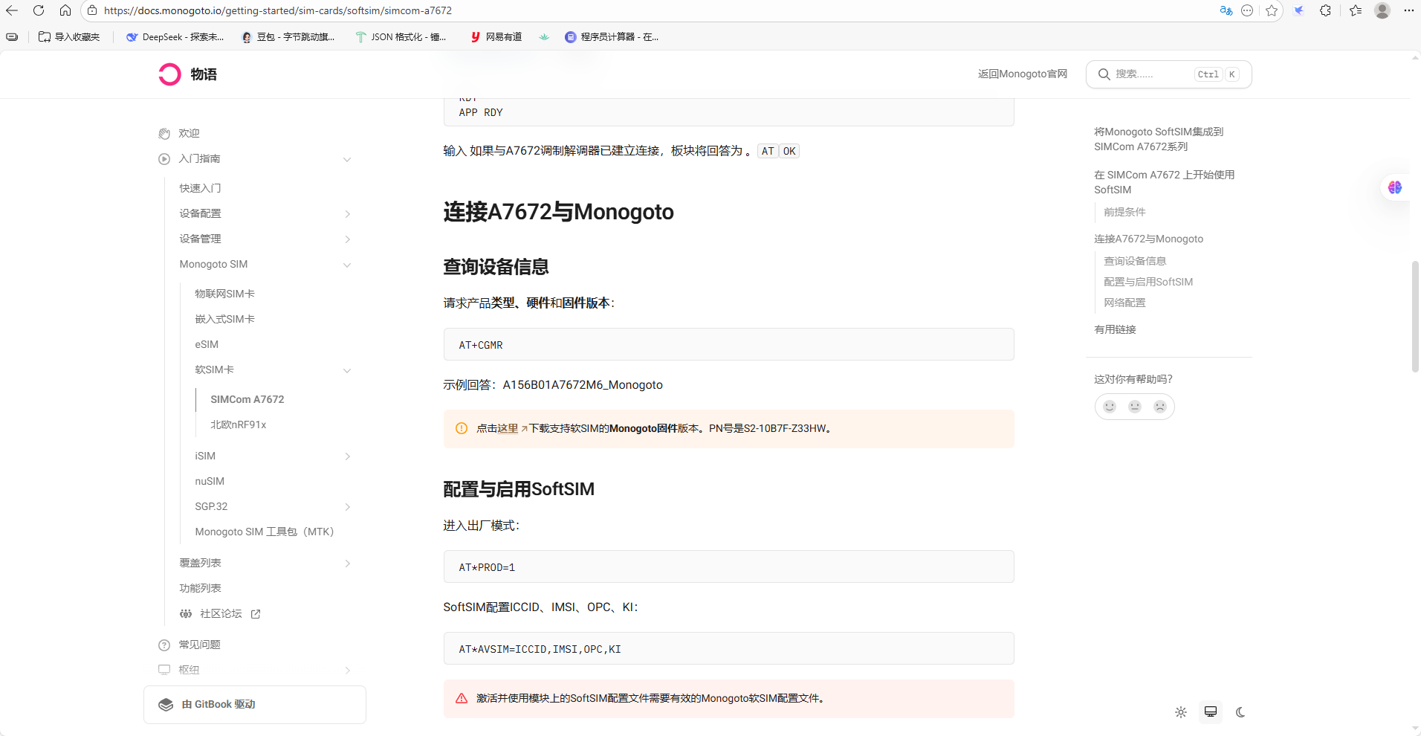Rate page with sad face icon
The width and height of the screenshot is (1421, 736).
pos(1160,407)
